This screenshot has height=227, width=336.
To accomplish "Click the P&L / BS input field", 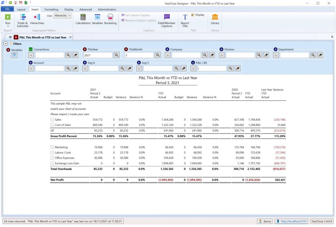I will pyautogui.click(x=212, y=68).
